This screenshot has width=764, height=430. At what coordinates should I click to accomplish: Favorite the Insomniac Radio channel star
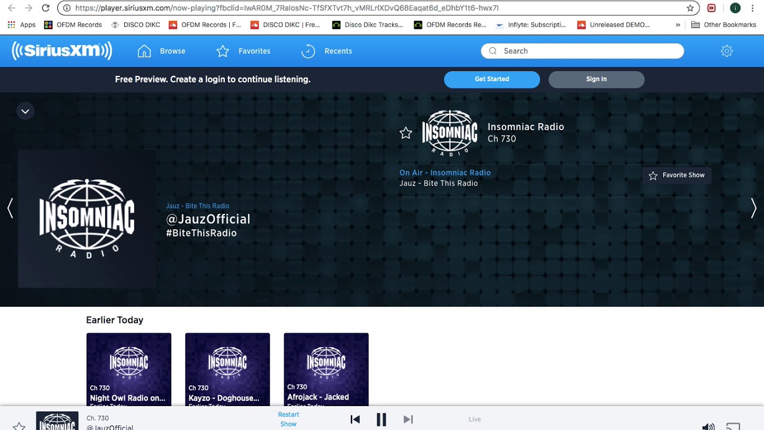tap(406, 133)
